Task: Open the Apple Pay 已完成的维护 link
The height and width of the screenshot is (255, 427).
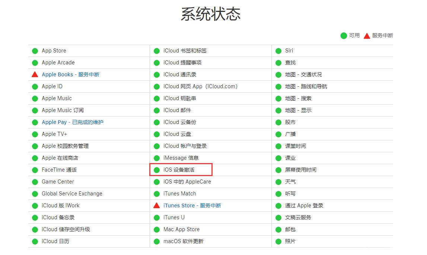Action: (x=73, y=122)
